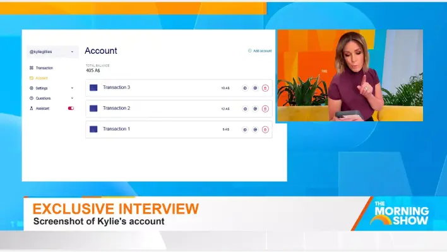Click the blue swatch beside Transaction 1
The width and height of the screenshot is (447, 252).
tap(93, 129)
